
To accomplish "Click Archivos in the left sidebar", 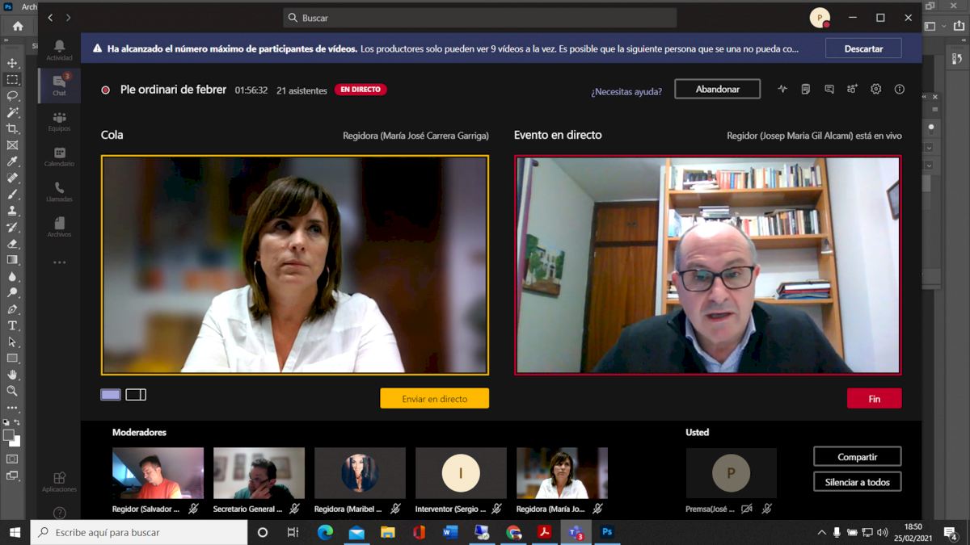I will pos(59,227).
